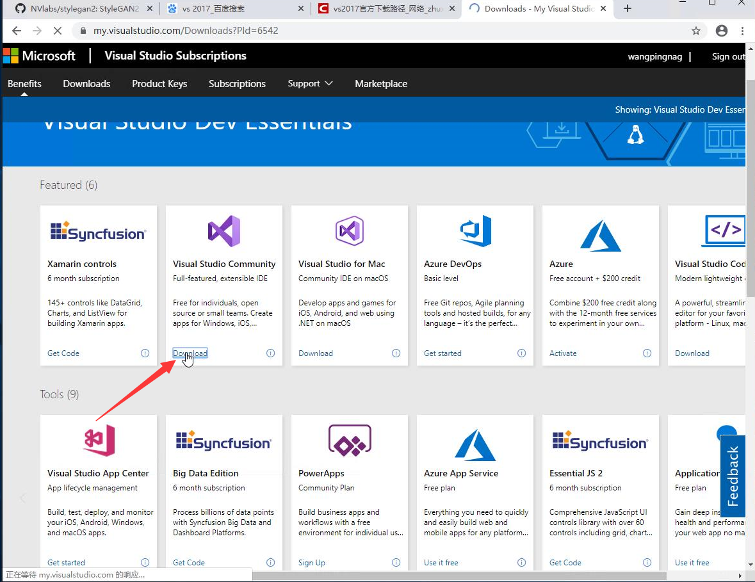The image size is (755, 582).
Task: Click Get started for Visual Studio App Center
Action: [66, 563]
